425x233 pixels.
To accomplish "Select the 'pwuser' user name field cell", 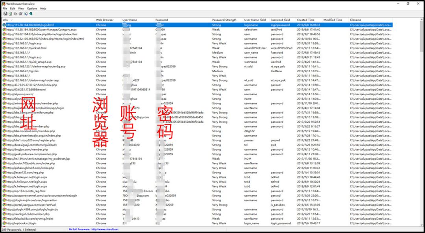I will [249, 140].
